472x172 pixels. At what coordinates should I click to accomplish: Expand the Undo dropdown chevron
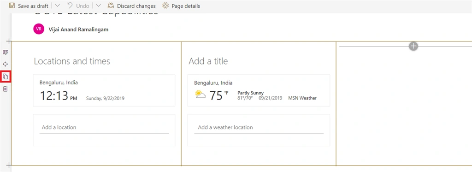coord(98,6)
